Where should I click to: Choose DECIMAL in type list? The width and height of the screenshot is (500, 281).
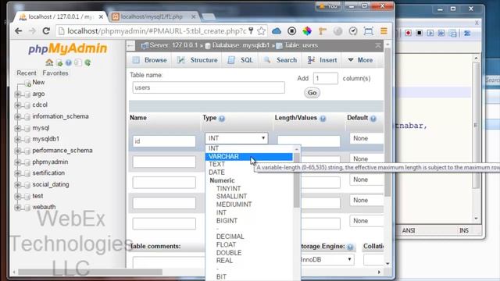(230, 237)
